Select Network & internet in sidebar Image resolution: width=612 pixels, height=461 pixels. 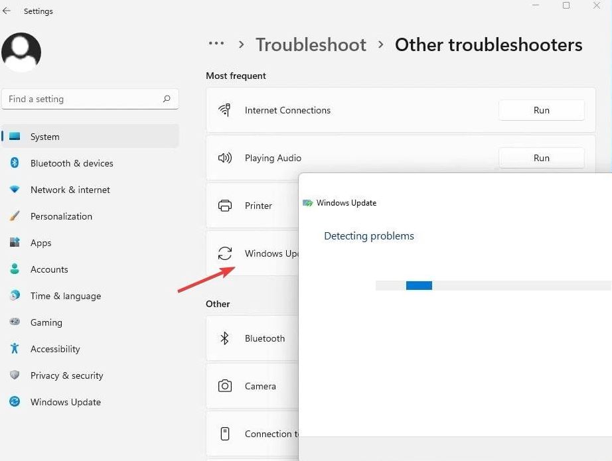point(70,190)
